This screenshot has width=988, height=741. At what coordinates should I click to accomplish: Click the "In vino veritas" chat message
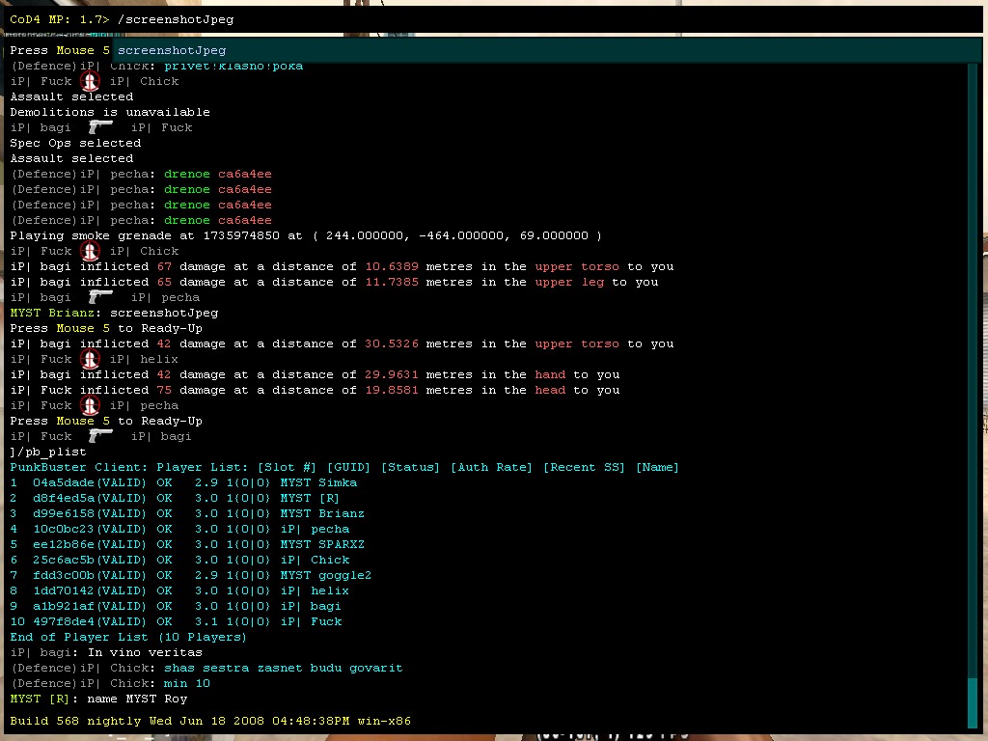pos(145,652)
